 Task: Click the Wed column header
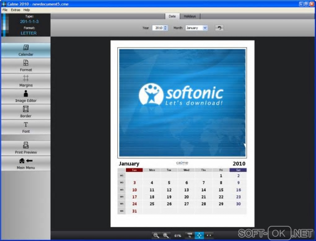[187, 170]
